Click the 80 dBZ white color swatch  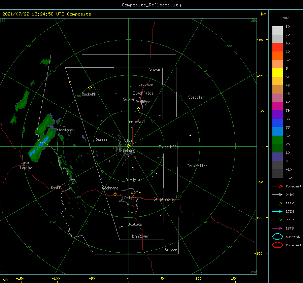click(277, 30)
